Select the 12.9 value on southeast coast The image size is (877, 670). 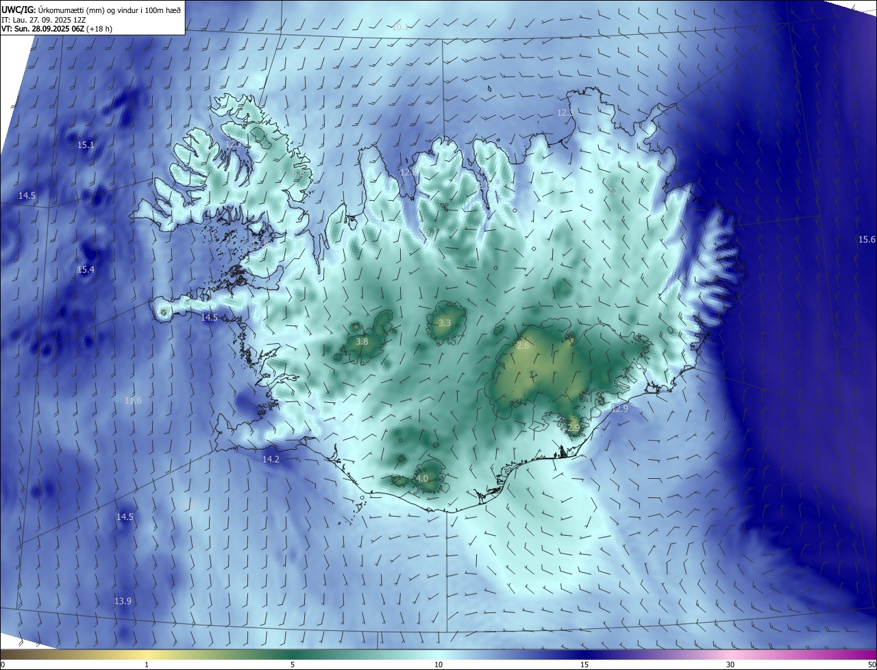619,408
